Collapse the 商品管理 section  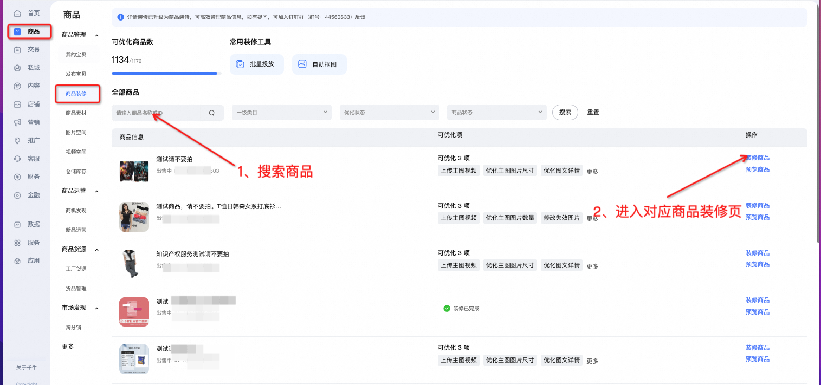pos(97,35)
